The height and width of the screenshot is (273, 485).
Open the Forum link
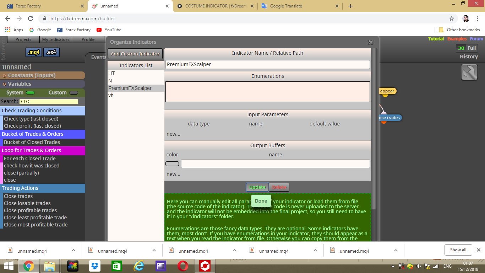476,39
